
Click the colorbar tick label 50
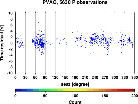tap(45, 96)
